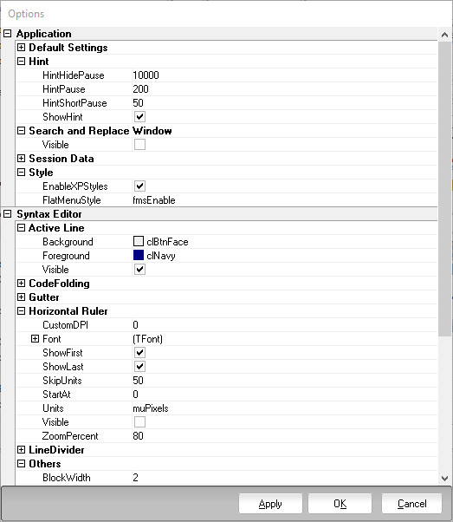Click the scrollbar down arrow
453x522 pixels.
point(444,479)
